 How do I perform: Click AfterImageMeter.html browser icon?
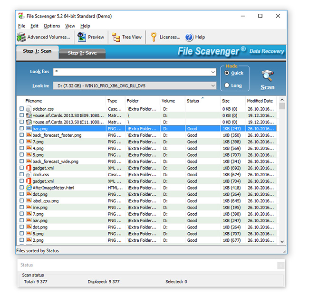29,188
